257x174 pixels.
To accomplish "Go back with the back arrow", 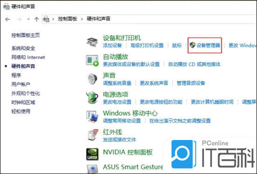I will coord(8,20).
